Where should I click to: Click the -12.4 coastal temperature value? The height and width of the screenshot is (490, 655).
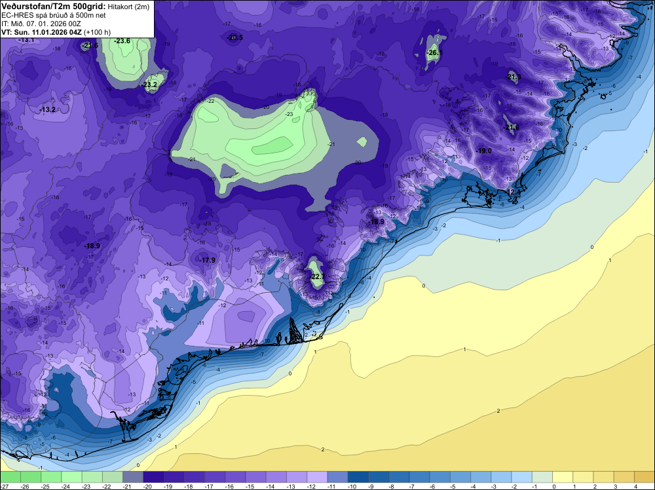513,192
